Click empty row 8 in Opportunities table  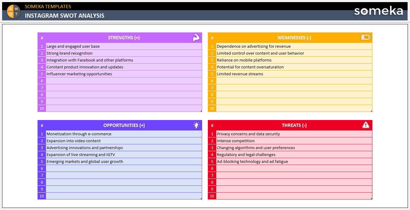point(124,182)
